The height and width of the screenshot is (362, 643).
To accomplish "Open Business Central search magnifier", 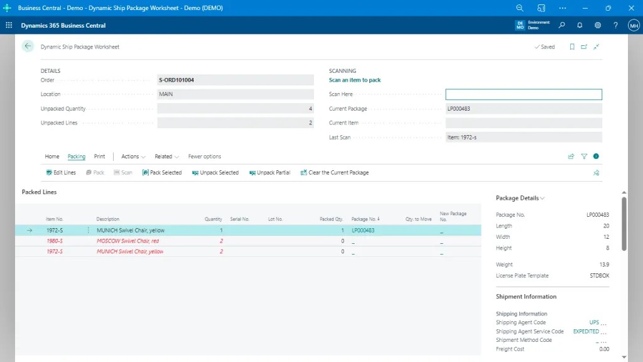I will click(x=562, y=25).
